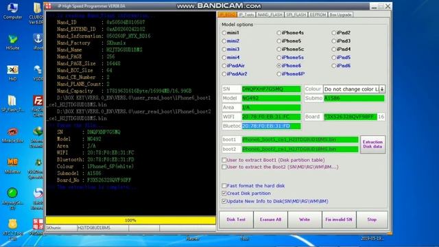This screenshot has width=439, height=247.
Task: Enable User to extract Boot1 checkbox
Action: point(224,160)
